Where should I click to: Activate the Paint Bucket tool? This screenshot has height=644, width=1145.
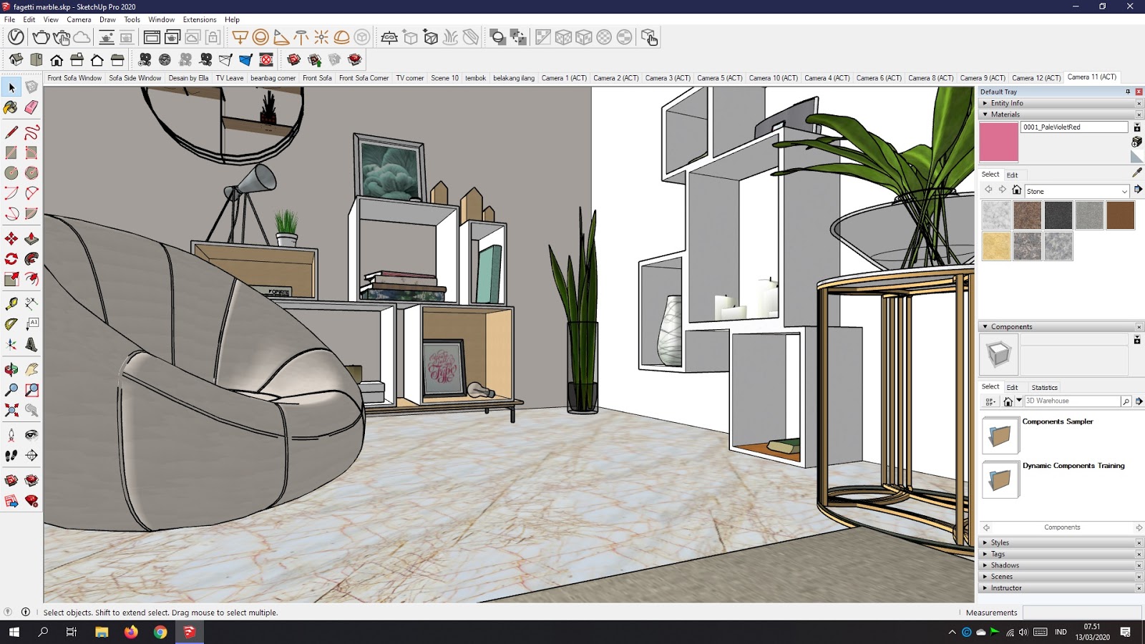point(11,107)
